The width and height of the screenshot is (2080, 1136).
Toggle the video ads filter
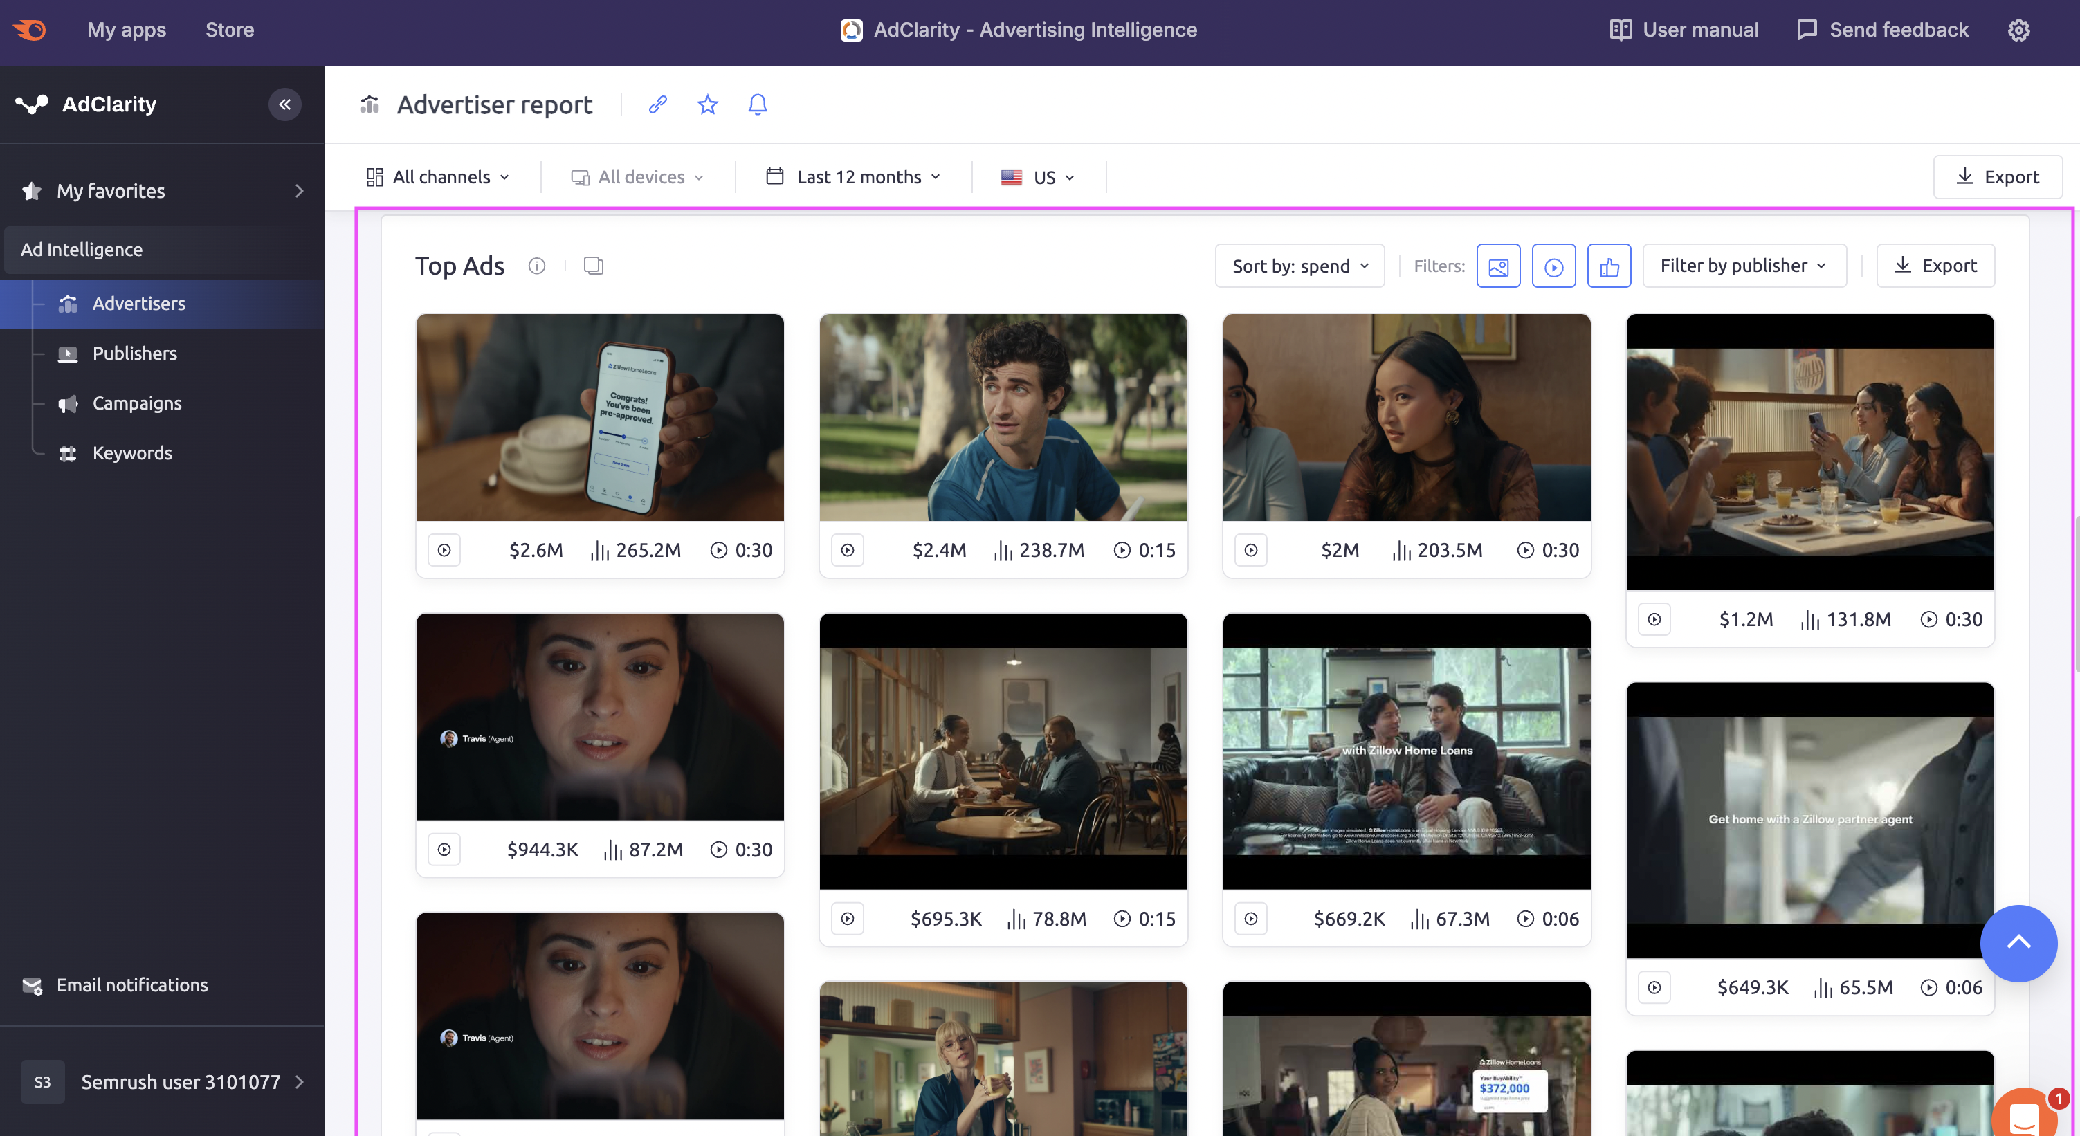1553,266
